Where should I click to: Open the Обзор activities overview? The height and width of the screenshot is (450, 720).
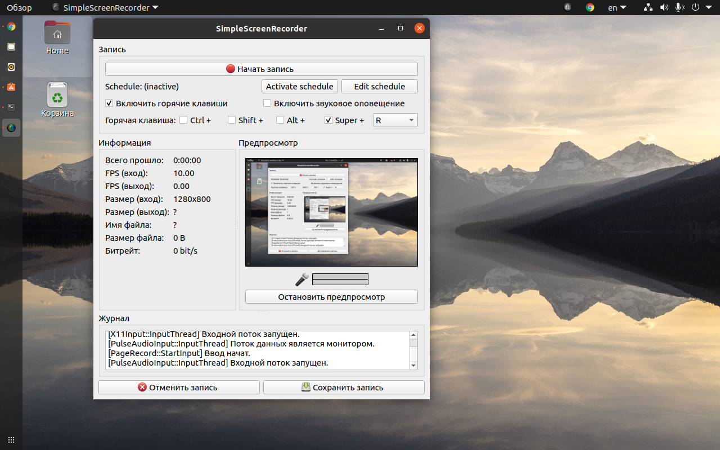19,8
